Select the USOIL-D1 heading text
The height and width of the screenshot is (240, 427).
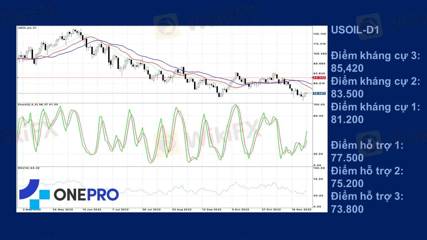click(x=355, y=30)
